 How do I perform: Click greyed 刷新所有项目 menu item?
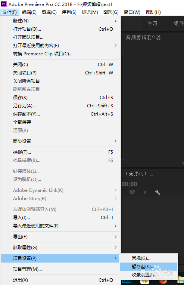pyautogui.click(x=61, y=89)
